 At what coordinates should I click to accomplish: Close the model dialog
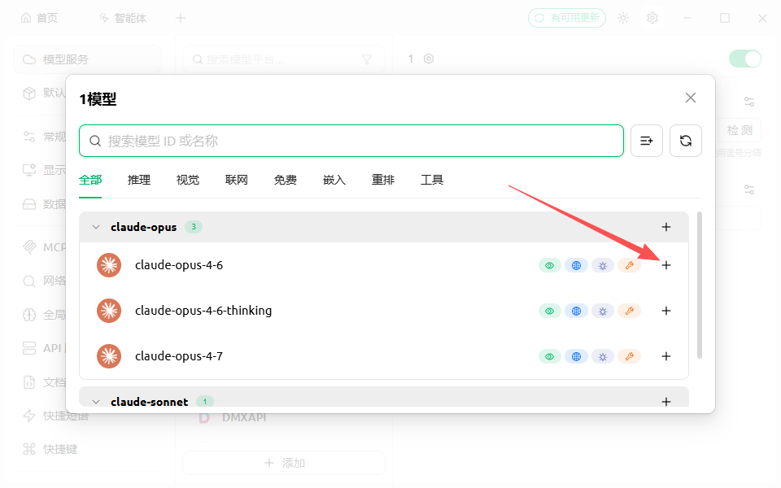(x=691, y=98)
